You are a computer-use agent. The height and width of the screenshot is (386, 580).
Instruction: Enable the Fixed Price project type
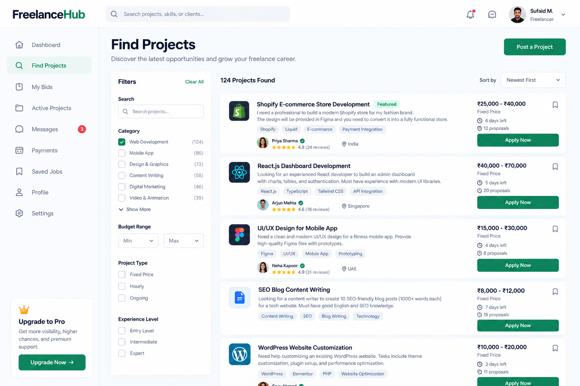click(x=122, y=274)
